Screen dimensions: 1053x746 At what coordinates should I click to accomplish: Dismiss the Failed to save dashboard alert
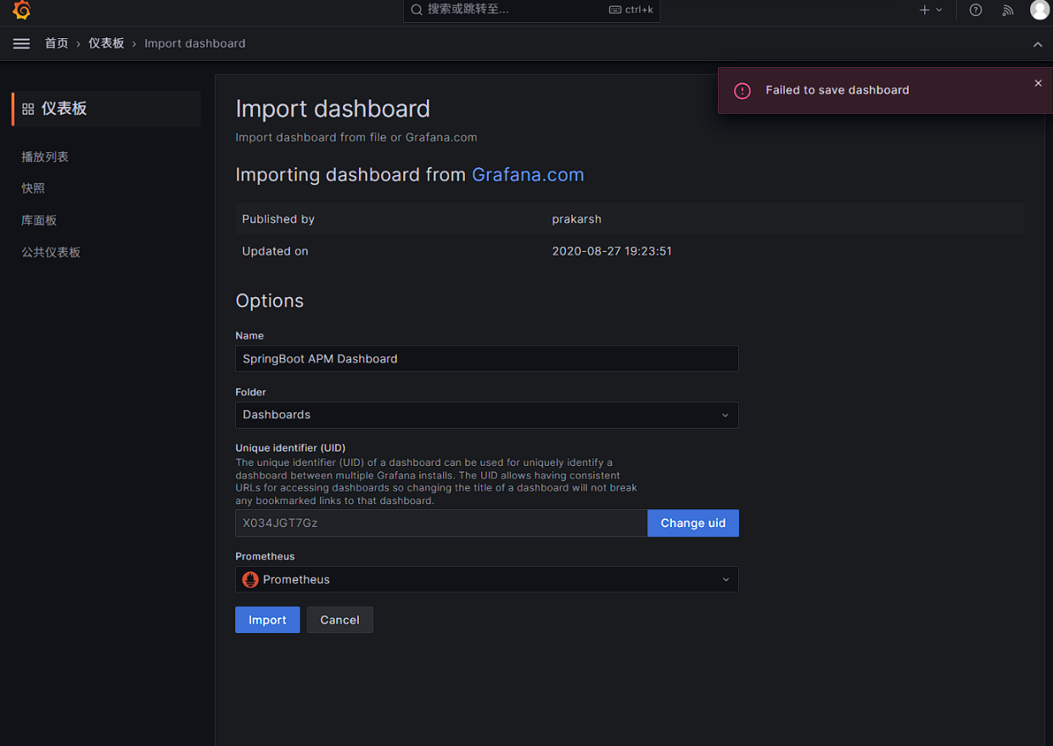click(x=1038, y=83)
